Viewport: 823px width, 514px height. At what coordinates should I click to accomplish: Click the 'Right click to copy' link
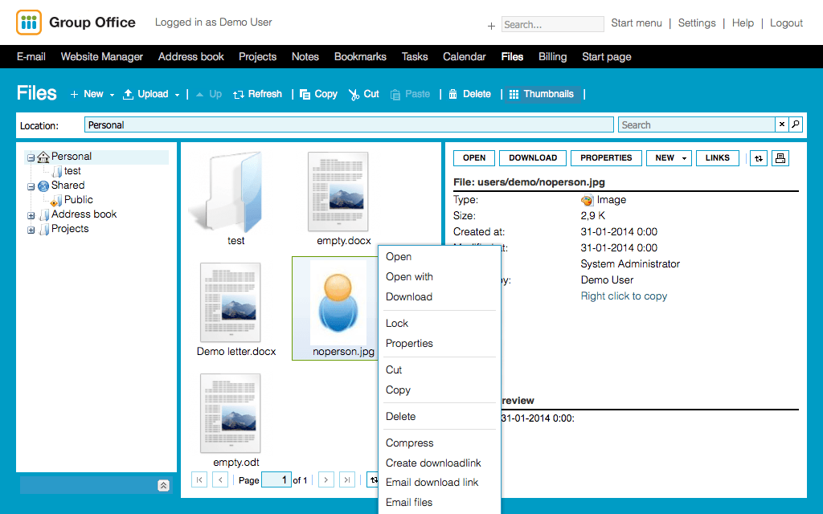pyautogui.click(x=624, y=296)
